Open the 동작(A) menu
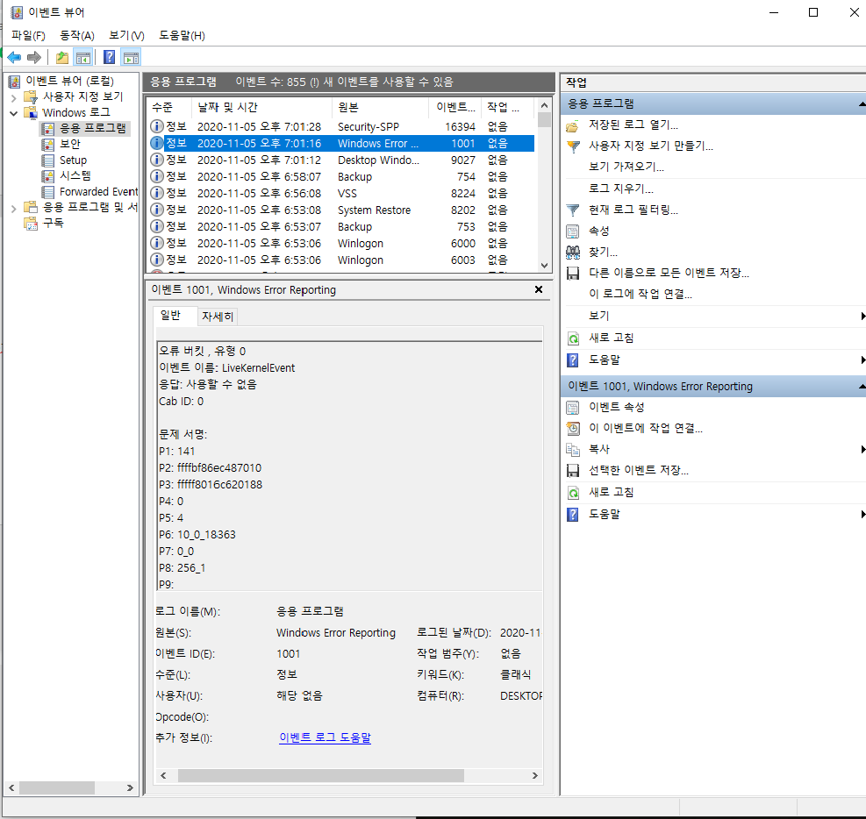The height and width of the screenshot is (819, 866). (x=75, y=35)
